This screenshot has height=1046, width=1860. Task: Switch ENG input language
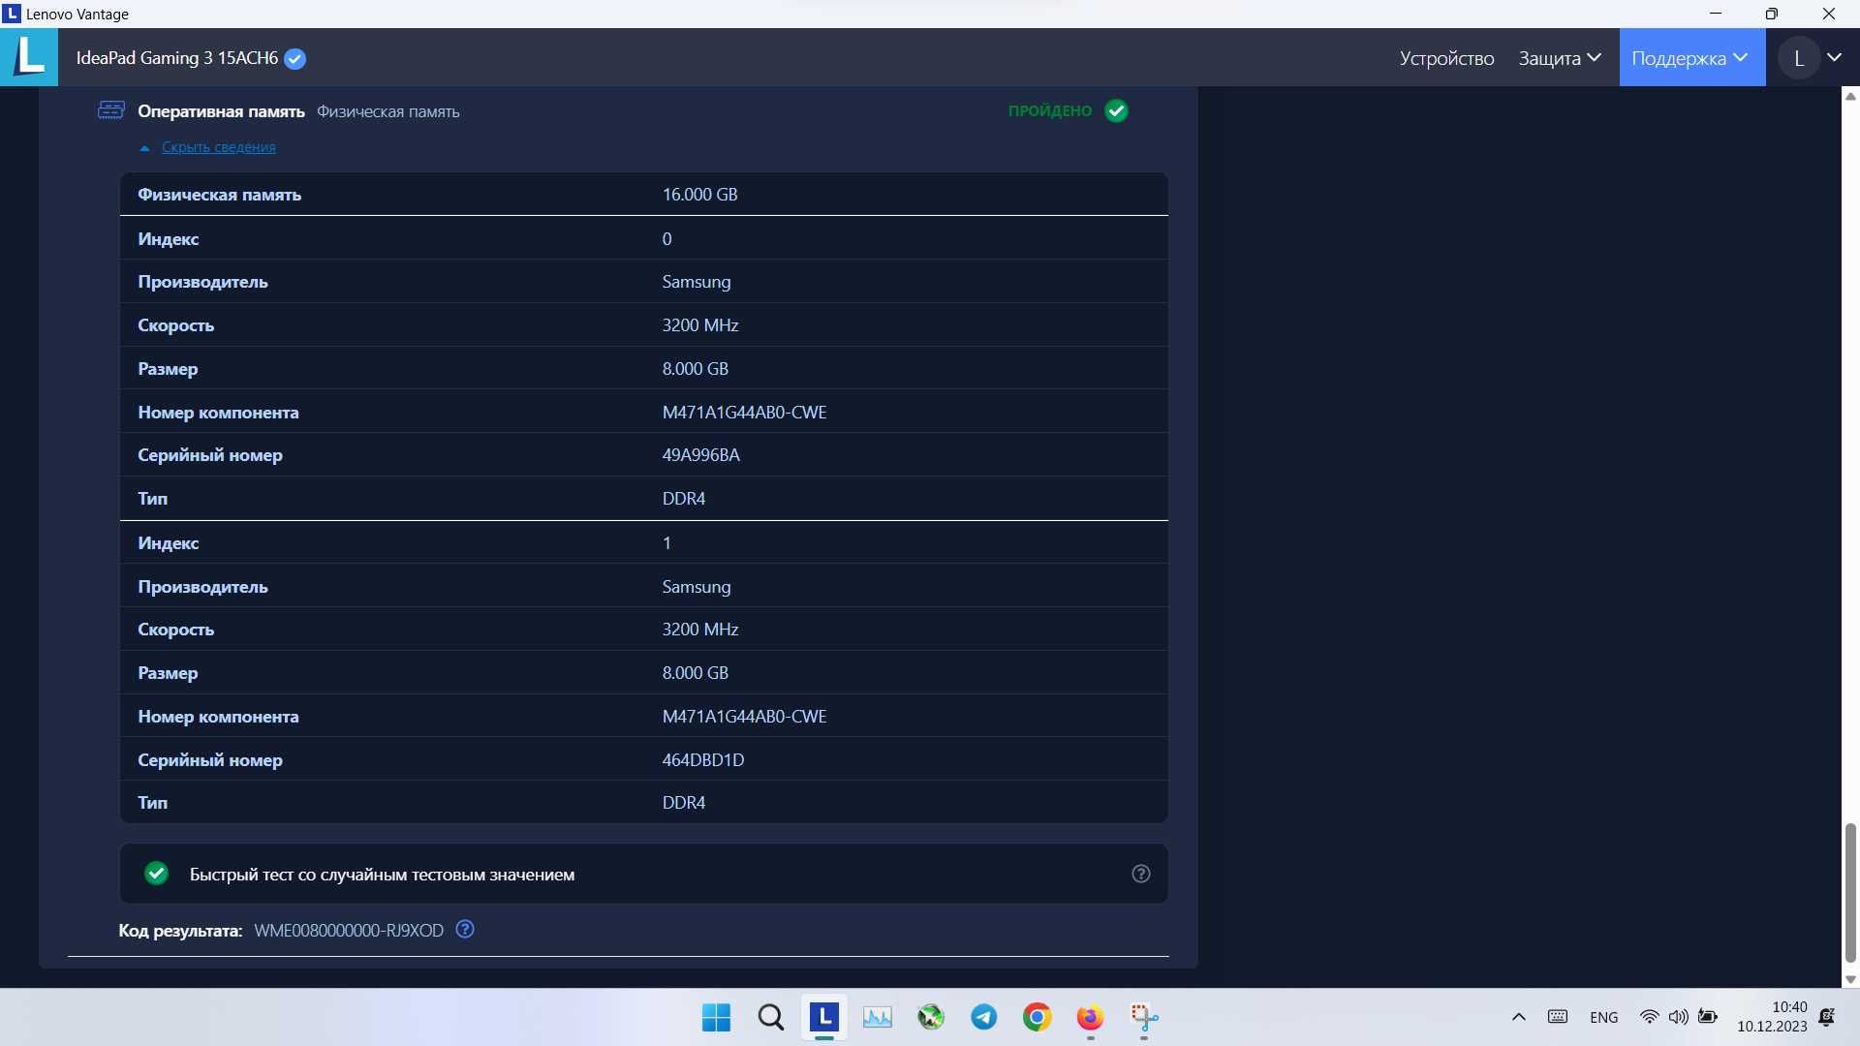(1604, 1018)
